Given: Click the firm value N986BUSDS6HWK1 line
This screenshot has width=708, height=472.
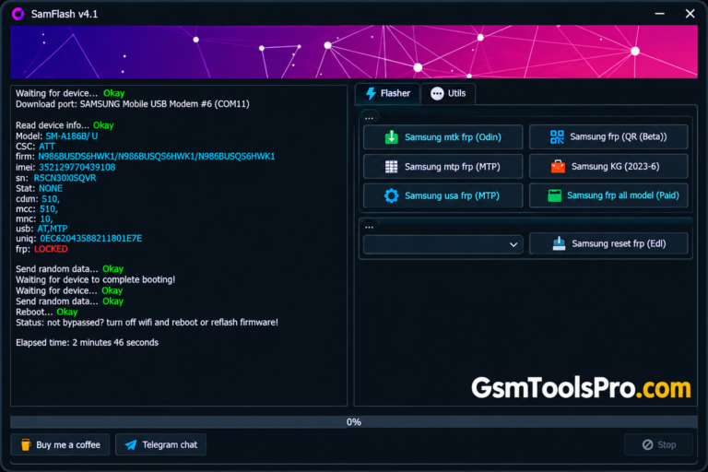Looking at the screenshot, I should 156,157.
